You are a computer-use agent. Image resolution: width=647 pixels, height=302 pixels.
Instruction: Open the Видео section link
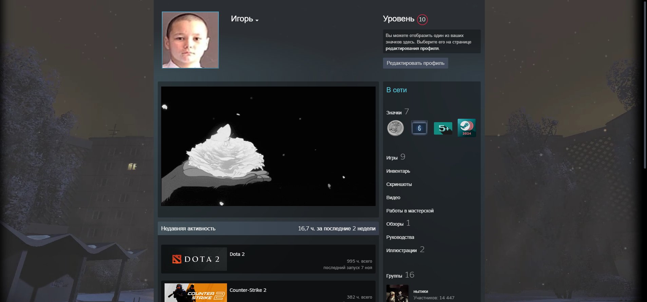pos(393,197)
